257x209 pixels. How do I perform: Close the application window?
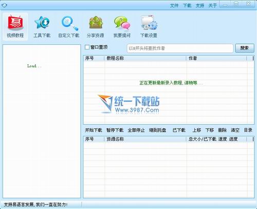[248, 4]
